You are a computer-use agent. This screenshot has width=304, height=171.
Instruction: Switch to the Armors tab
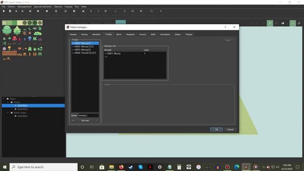pos(142,35)
